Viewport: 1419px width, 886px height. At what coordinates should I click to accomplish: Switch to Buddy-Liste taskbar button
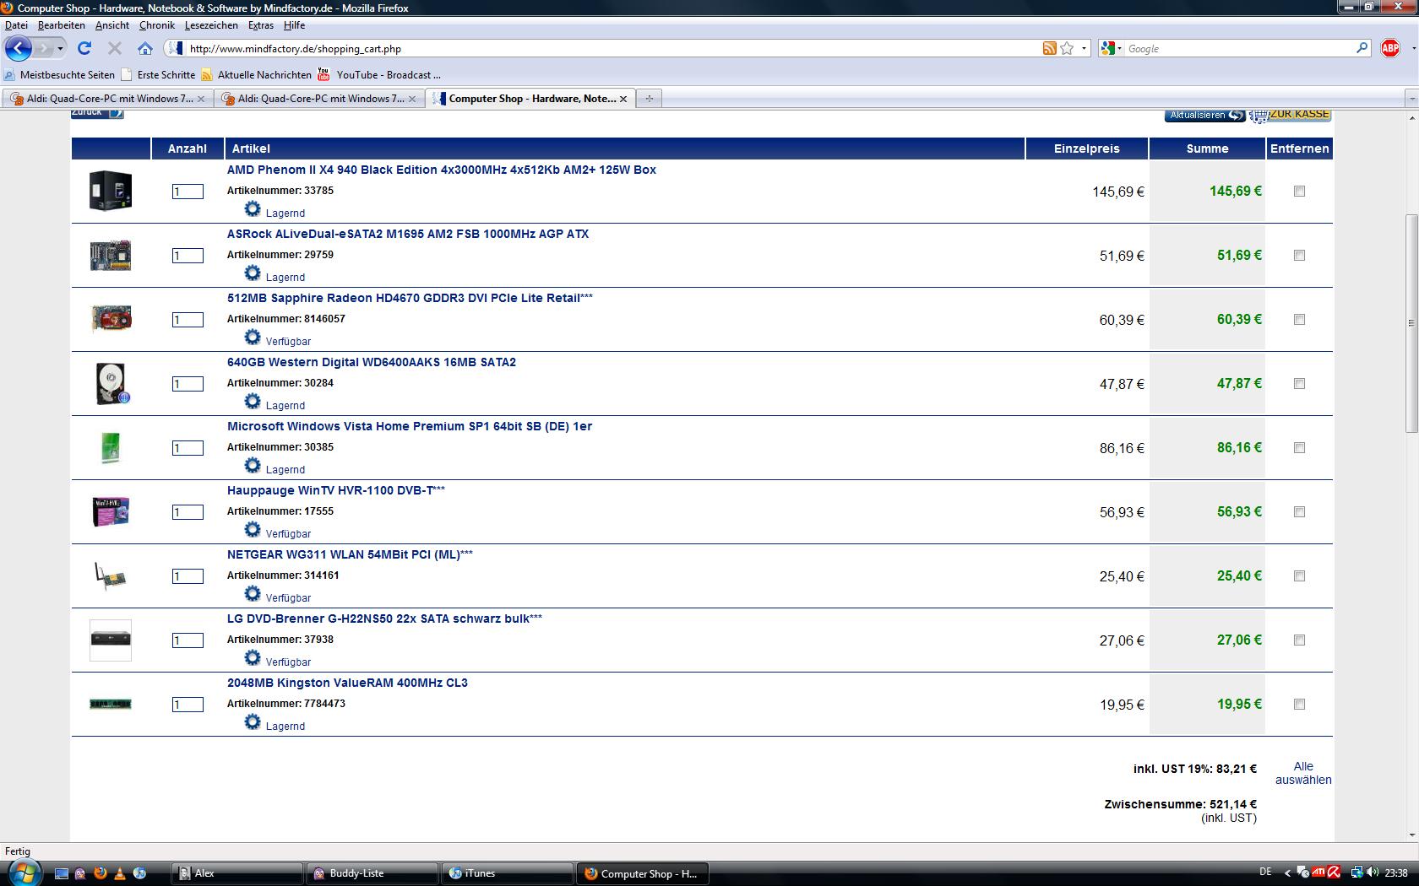(x=372, y=873)
